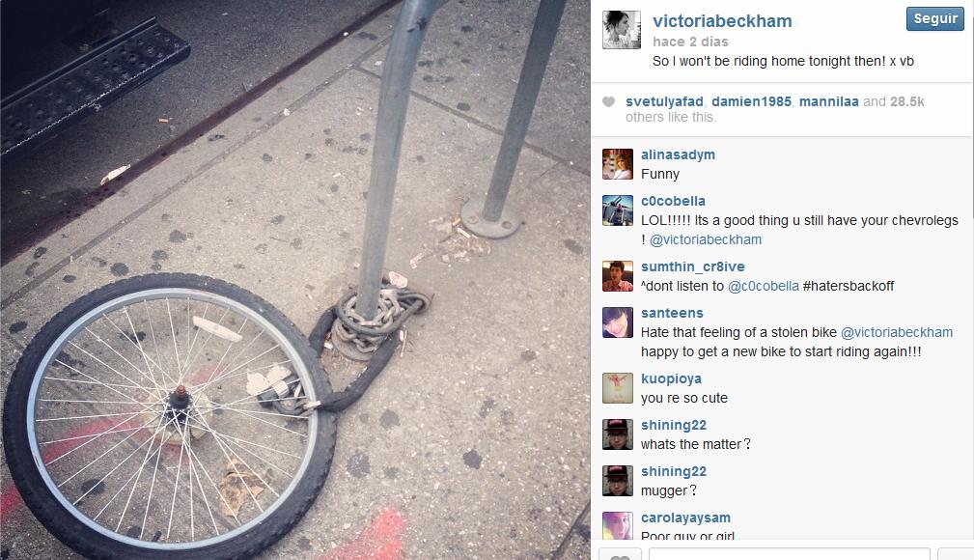
Task: Click the bicycle wheel photo
Action: point(295,280)
